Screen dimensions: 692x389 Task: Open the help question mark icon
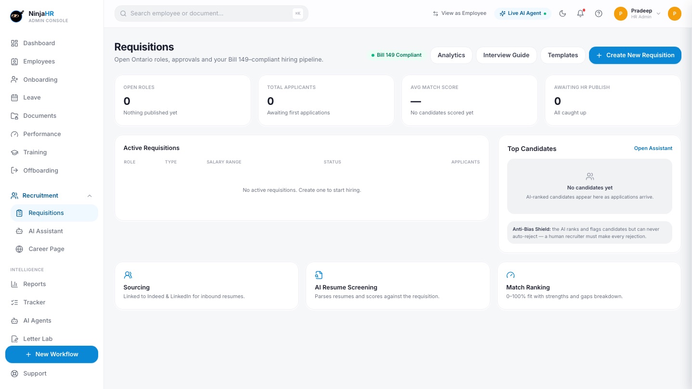[x=599, y=13]
